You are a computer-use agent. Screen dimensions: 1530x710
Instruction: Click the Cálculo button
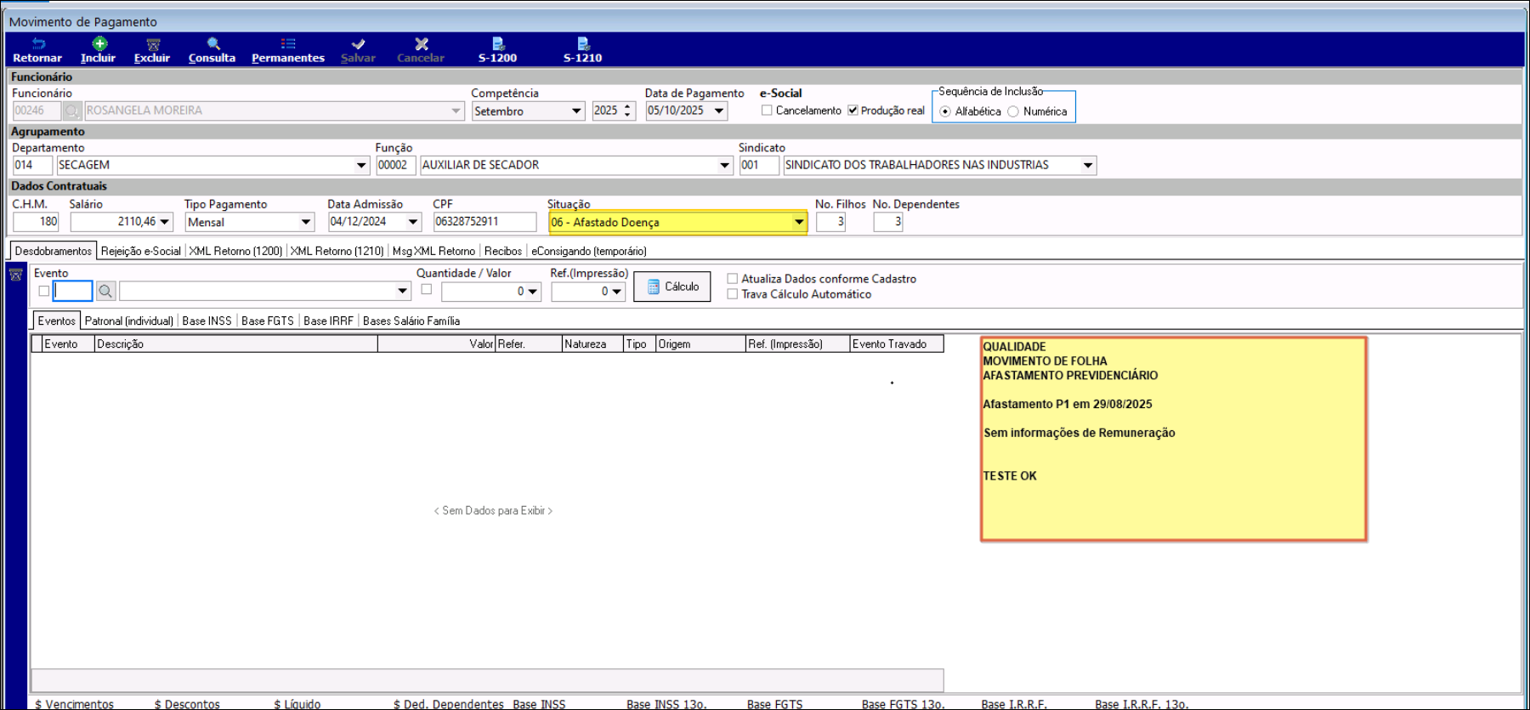(x=672, y=287)
